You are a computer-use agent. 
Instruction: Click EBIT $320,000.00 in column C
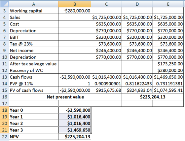point(106,37)
